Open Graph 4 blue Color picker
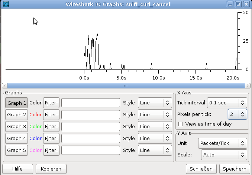This screenshot has width=252, height=175. [36, 138]
